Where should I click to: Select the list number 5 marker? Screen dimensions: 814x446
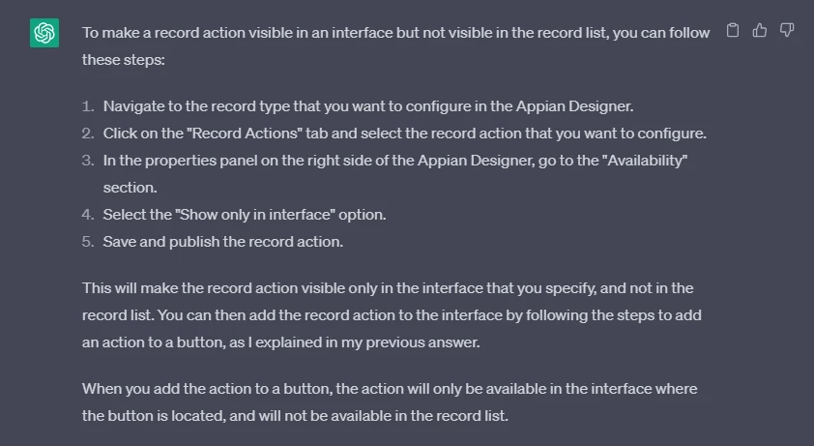click(88, 242)
